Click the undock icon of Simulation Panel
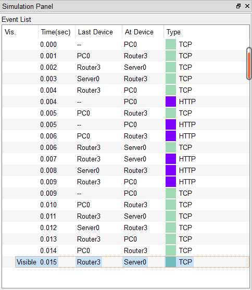 [238, 6]
